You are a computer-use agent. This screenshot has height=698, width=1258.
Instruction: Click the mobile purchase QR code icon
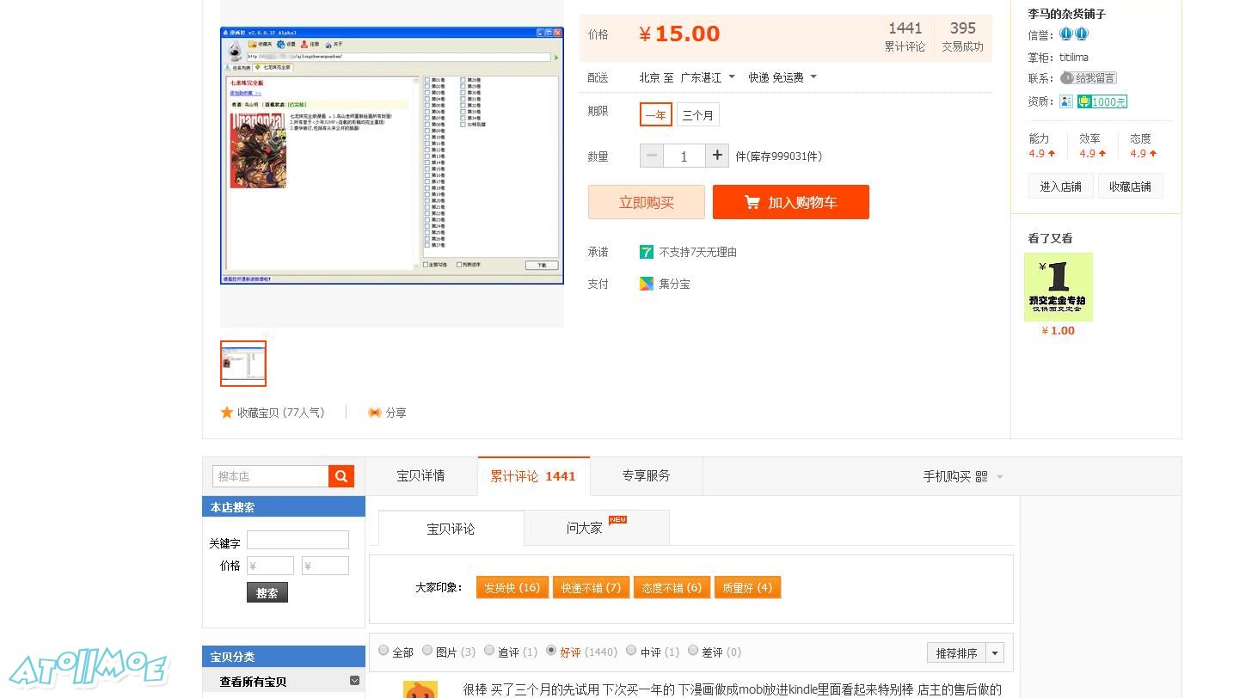[981, 476]
